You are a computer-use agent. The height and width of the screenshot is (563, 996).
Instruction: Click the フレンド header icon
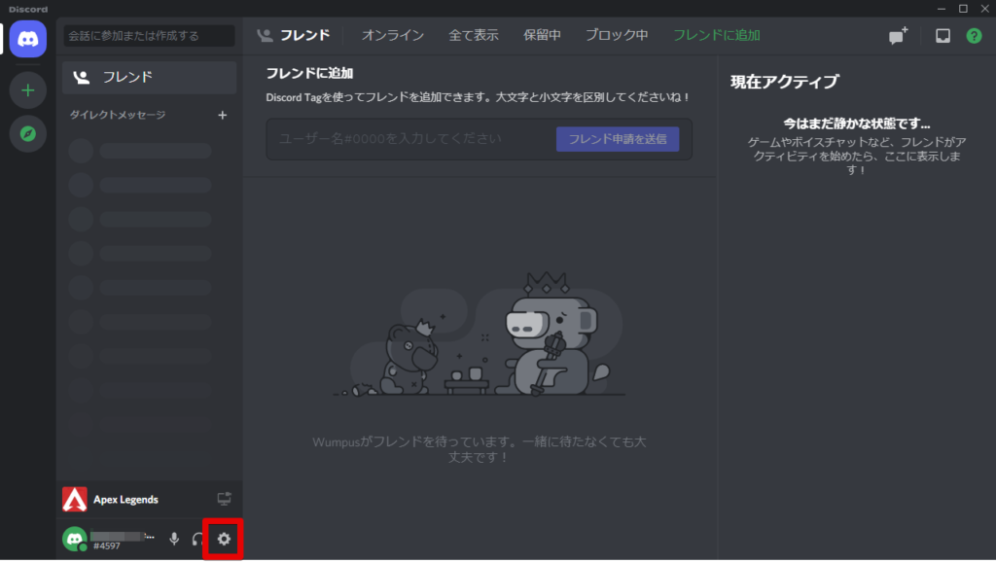click(265, 36)
